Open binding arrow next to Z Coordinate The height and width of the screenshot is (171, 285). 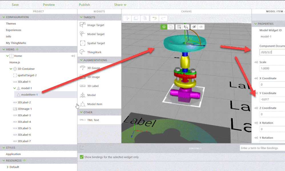[256, 108]
